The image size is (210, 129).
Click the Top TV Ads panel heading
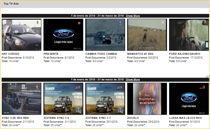pos(11,4)
